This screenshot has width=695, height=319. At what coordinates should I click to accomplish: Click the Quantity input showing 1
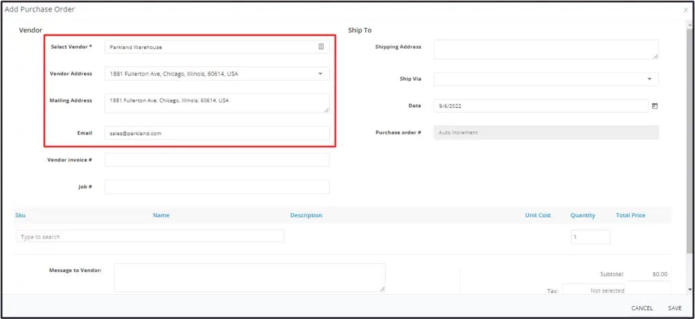pos(590,237)
